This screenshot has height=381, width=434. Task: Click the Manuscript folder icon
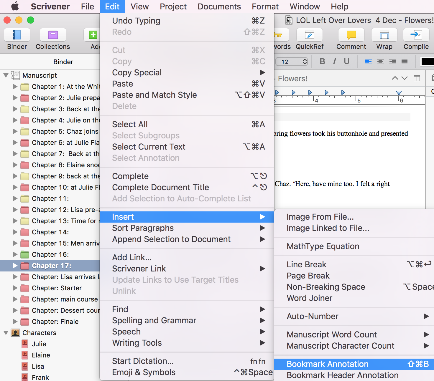pyautogui.click(x=15, y=75)
